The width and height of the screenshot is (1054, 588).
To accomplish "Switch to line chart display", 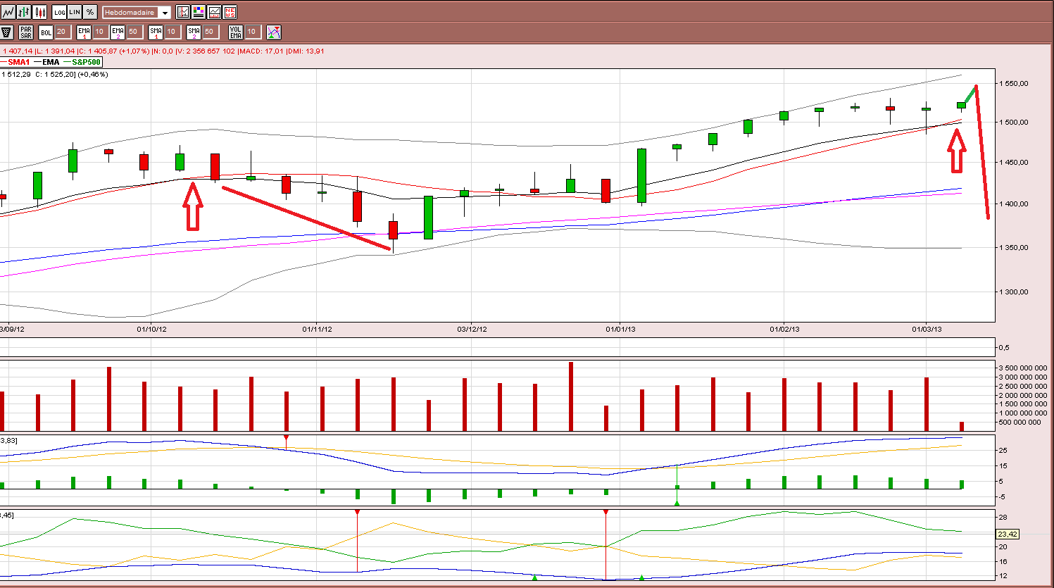I will click(8, 12).
